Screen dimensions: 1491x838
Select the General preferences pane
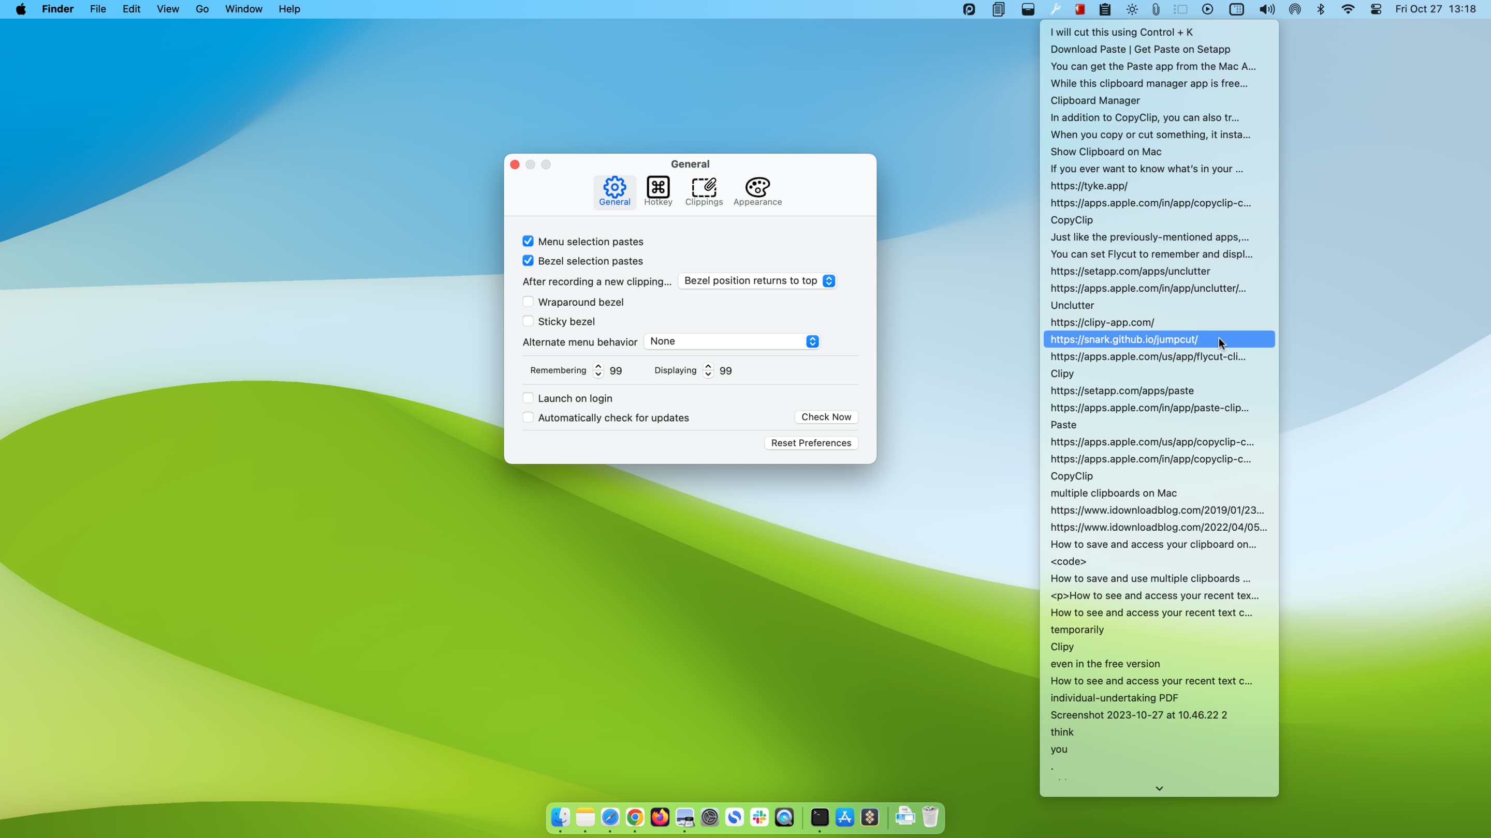click(614, 191)
